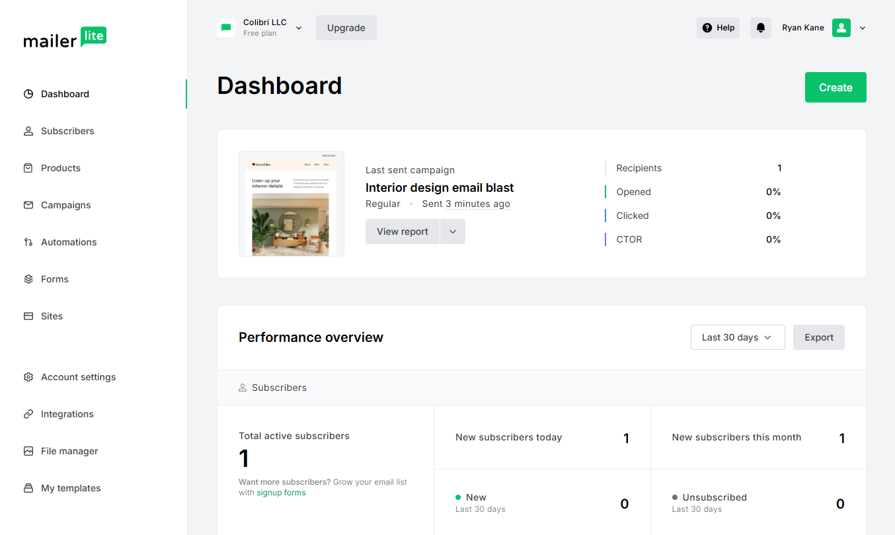Open the Last 30 days period dropdown

[x=737, y=337]
